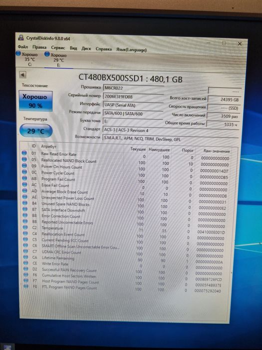Open the Диск menu

pos(86,48)
